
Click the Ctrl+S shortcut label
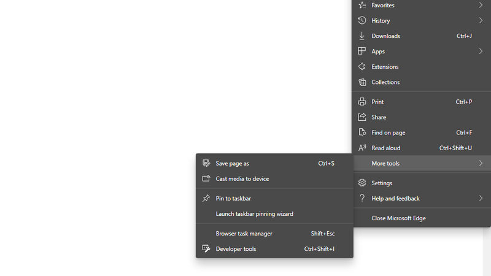tap(327, 163)
